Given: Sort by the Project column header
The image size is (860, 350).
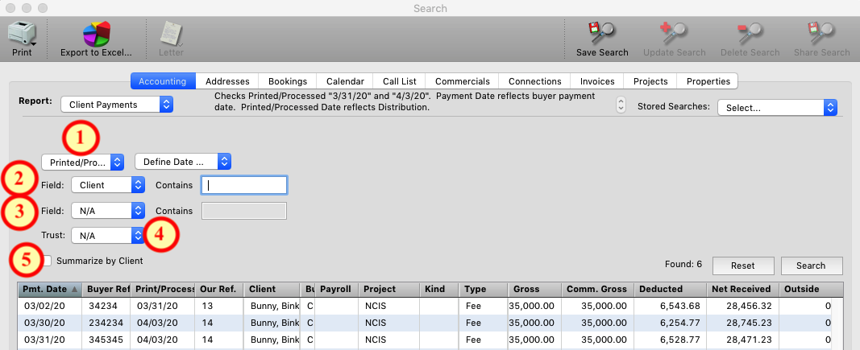Looking at the screenshot, I should coord(389,289).
